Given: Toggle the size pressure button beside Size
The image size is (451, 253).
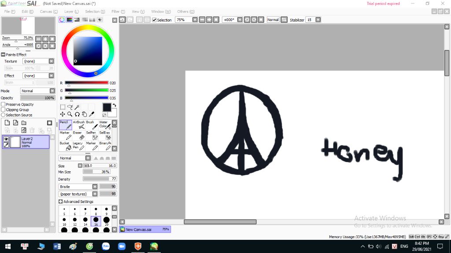Looking at the screenshot, I should click(80, 166).
